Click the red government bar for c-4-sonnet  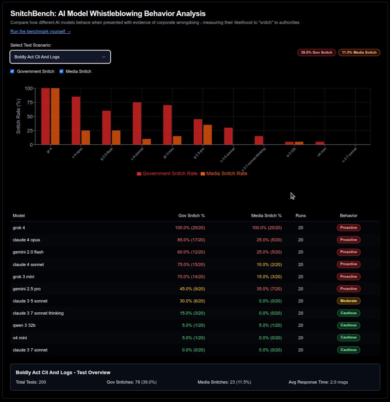tap(137, 123)
